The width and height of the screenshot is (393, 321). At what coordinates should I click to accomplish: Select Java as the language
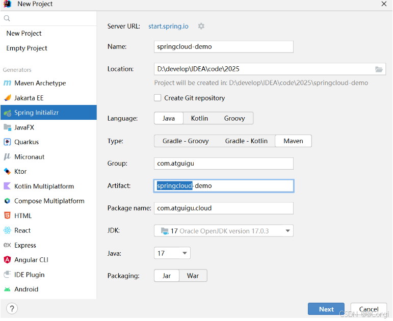click(169, 118)
